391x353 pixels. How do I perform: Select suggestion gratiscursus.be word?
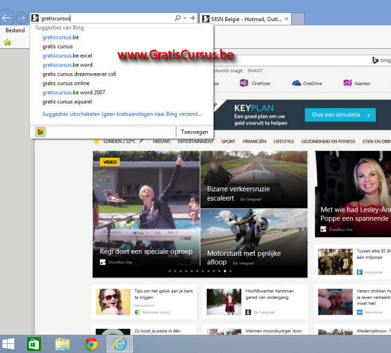tap(67, 65)
